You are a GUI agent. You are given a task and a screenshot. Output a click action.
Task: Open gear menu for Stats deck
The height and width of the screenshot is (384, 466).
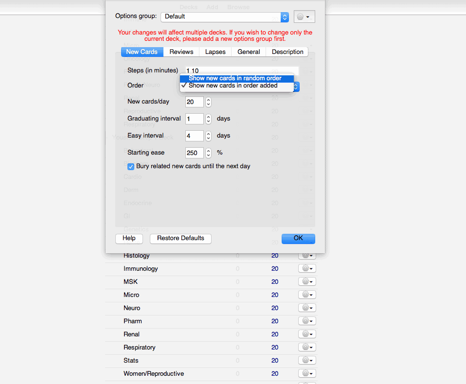click(x=307, y=360)
